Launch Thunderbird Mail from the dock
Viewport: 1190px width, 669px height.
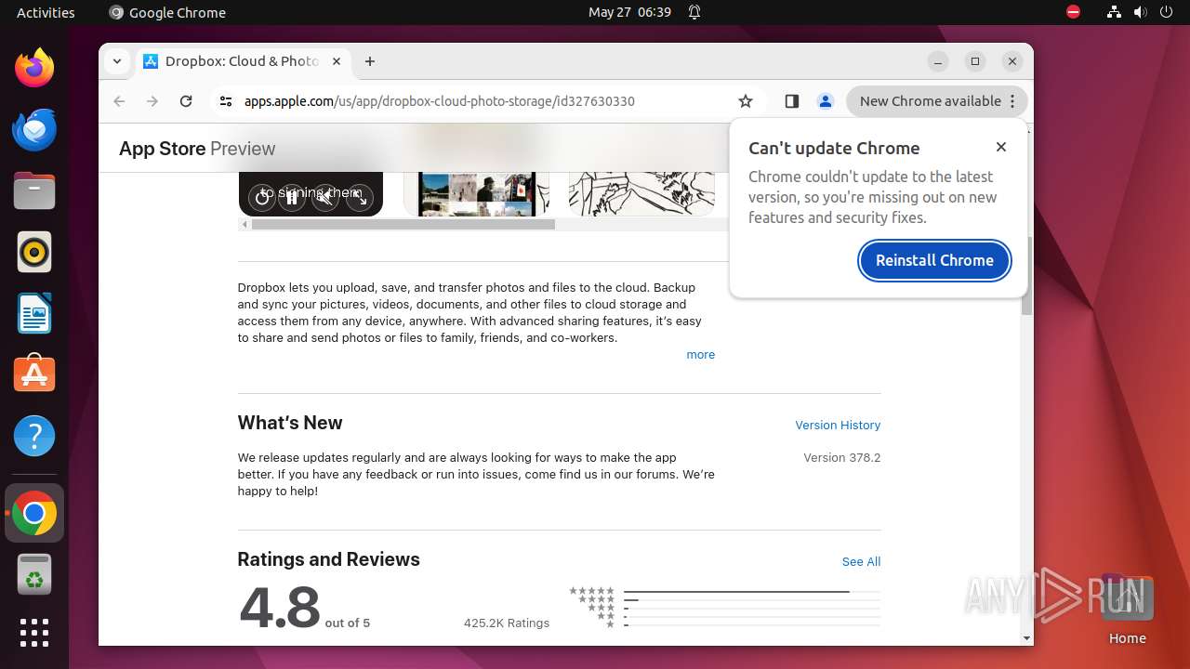[34, 129]
